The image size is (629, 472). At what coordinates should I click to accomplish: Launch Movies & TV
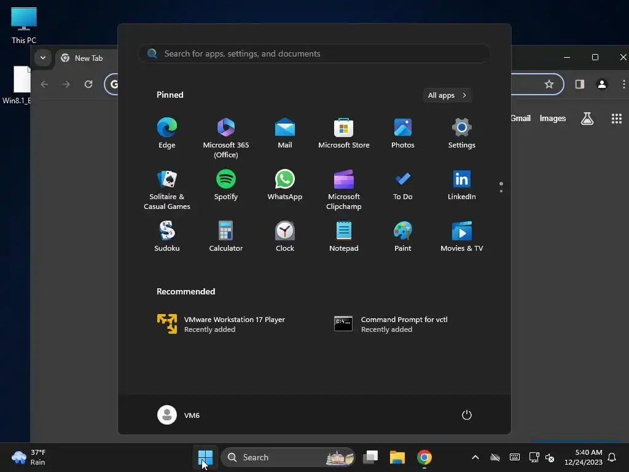coord(462,237)
